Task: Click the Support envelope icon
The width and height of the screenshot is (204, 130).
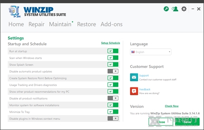Action: pos(134,77)
